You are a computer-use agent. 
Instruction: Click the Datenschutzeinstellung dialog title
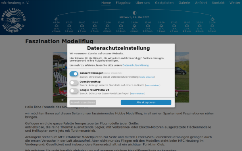pyautogui.click(x=119, y=48)
